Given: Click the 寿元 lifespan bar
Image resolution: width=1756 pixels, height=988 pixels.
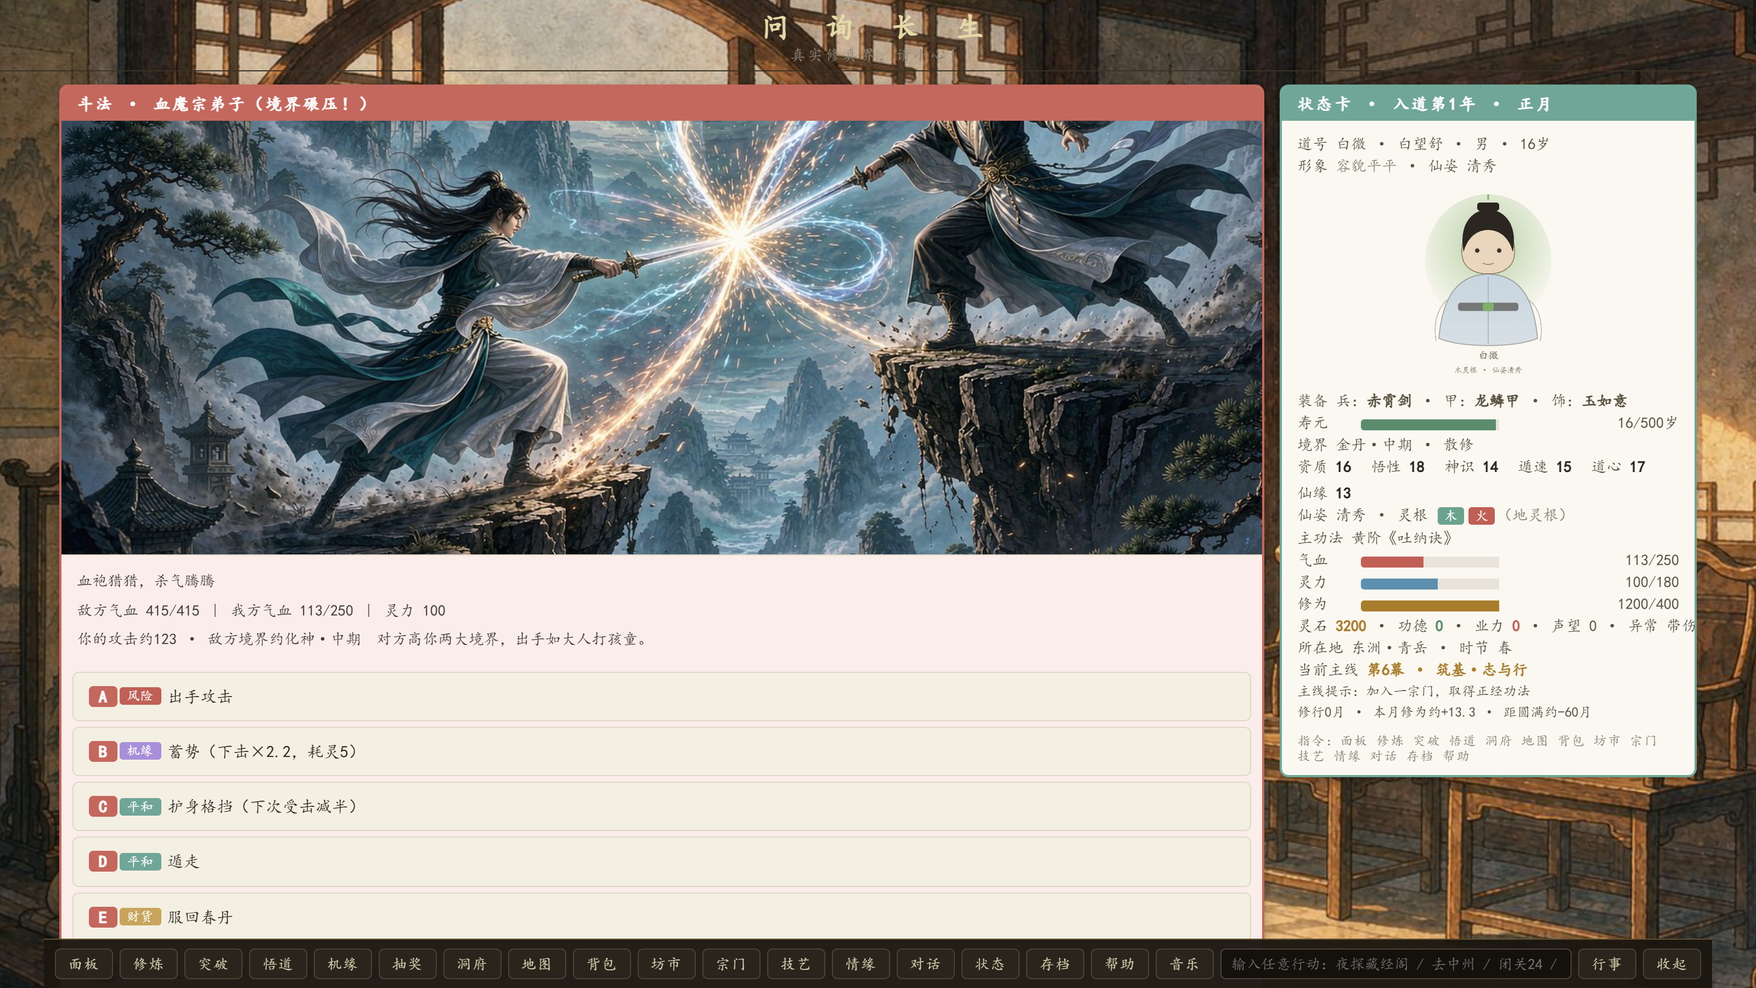Looking at the screenshot, I should point(1429,425).
